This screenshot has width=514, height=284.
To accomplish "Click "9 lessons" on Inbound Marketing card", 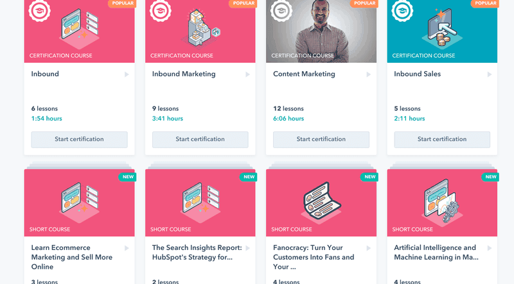I will [x=166, y=108].
